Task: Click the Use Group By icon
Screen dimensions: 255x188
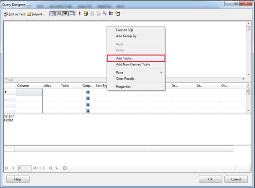Action: tap(111, 14)
